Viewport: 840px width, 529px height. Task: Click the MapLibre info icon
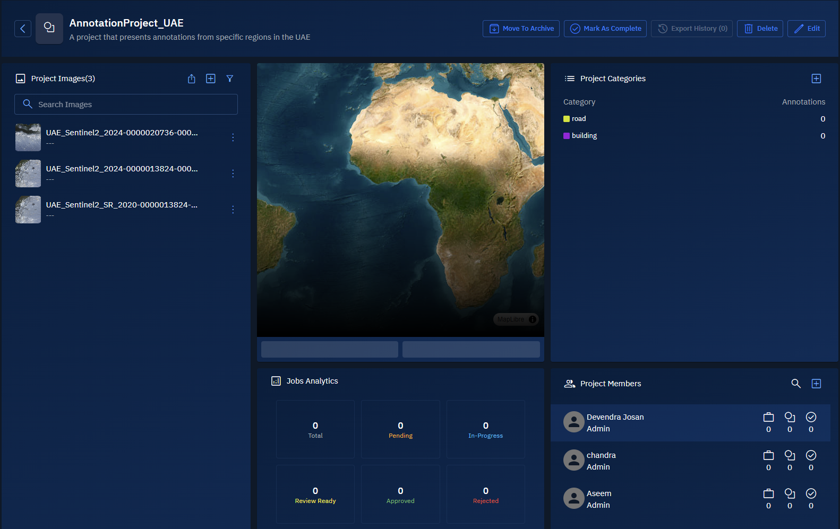[532, 319]
